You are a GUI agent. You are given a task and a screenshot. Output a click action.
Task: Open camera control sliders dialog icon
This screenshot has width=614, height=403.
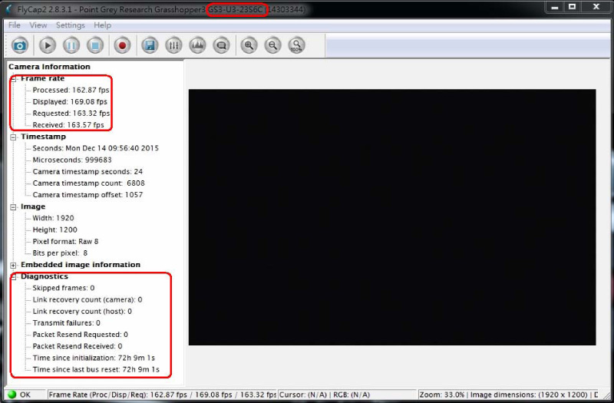pyautogui.click(x=174, y=45)
